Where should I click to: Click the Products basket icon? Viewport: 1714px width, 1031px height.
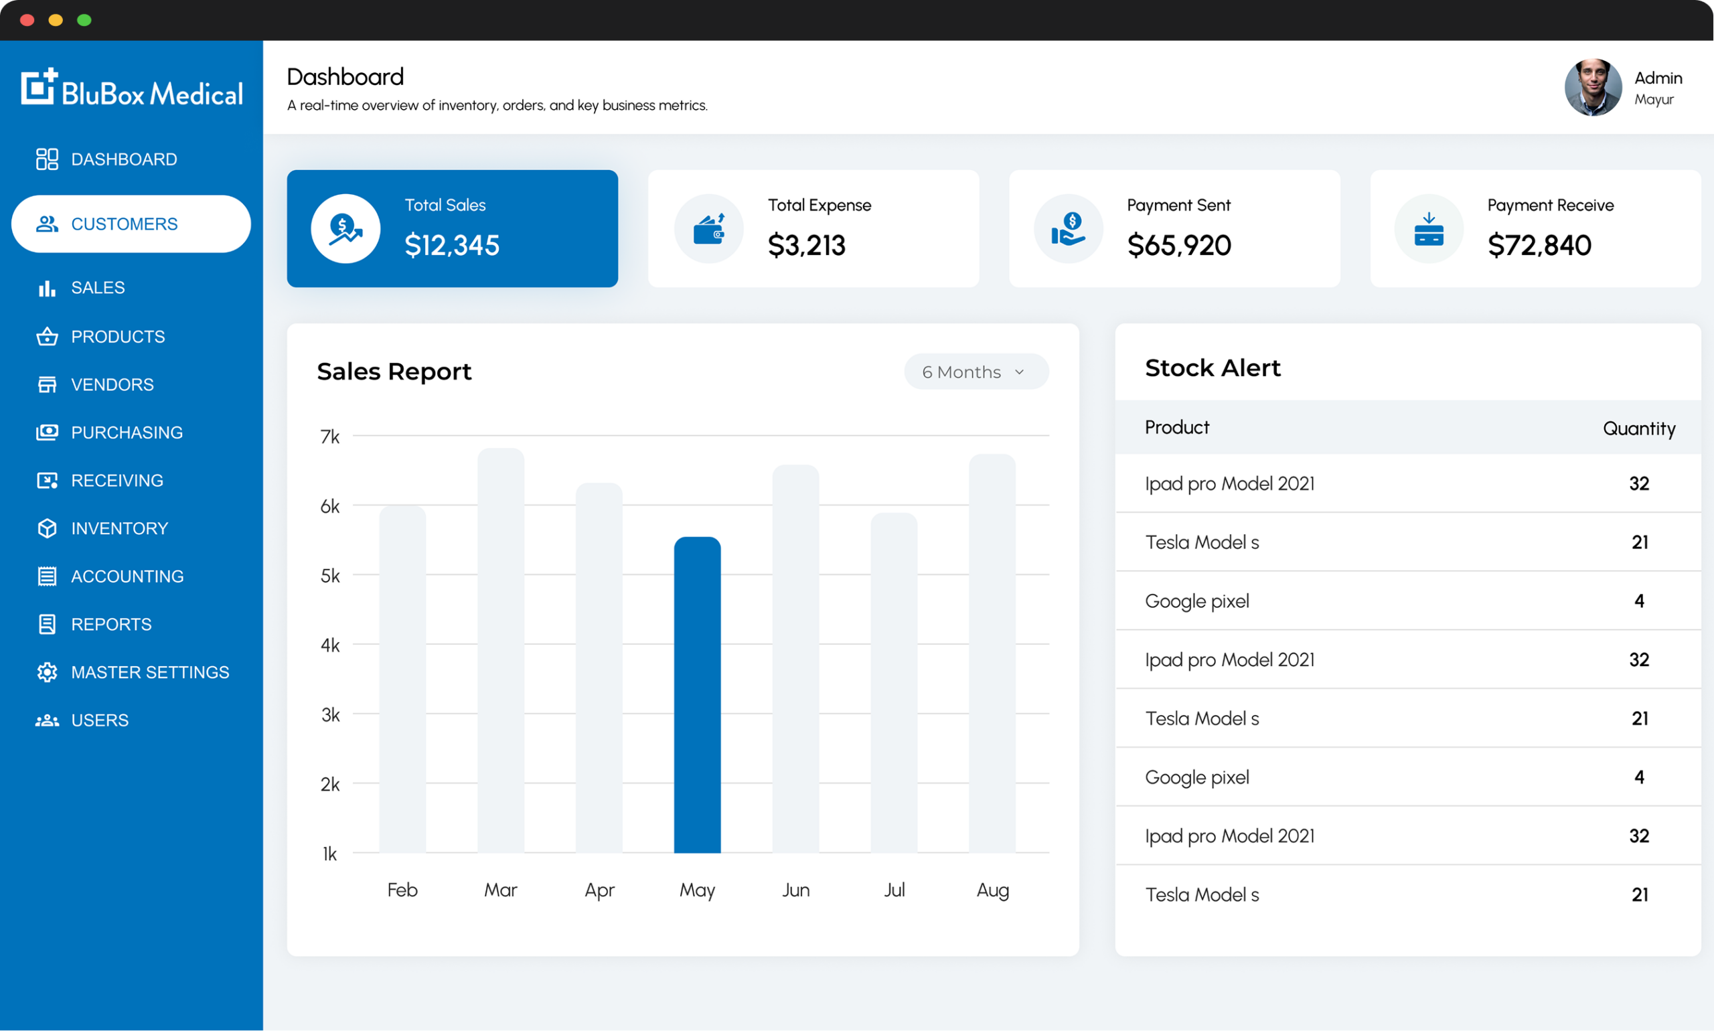point(47,337)
